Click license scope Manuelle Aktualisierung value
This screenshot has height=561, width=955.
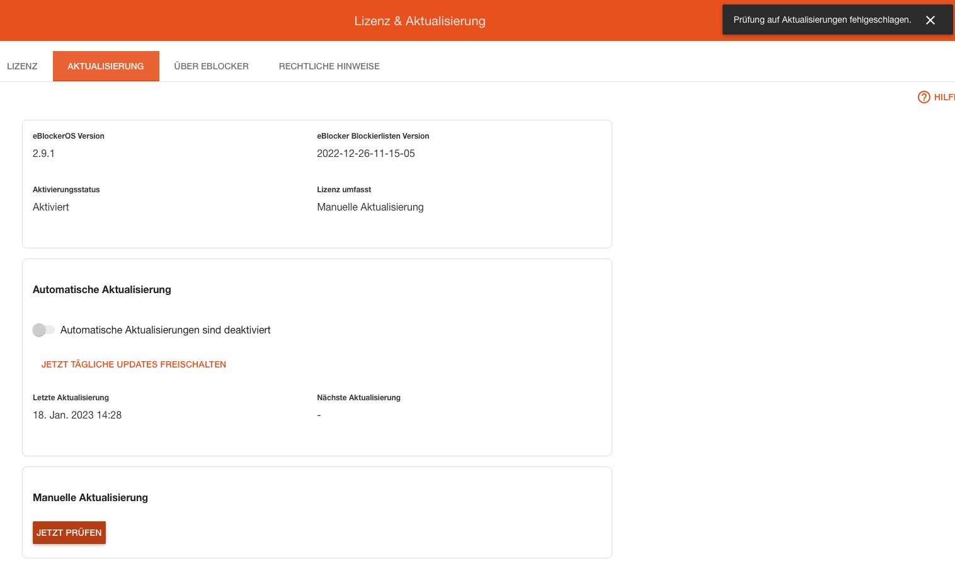370,207
